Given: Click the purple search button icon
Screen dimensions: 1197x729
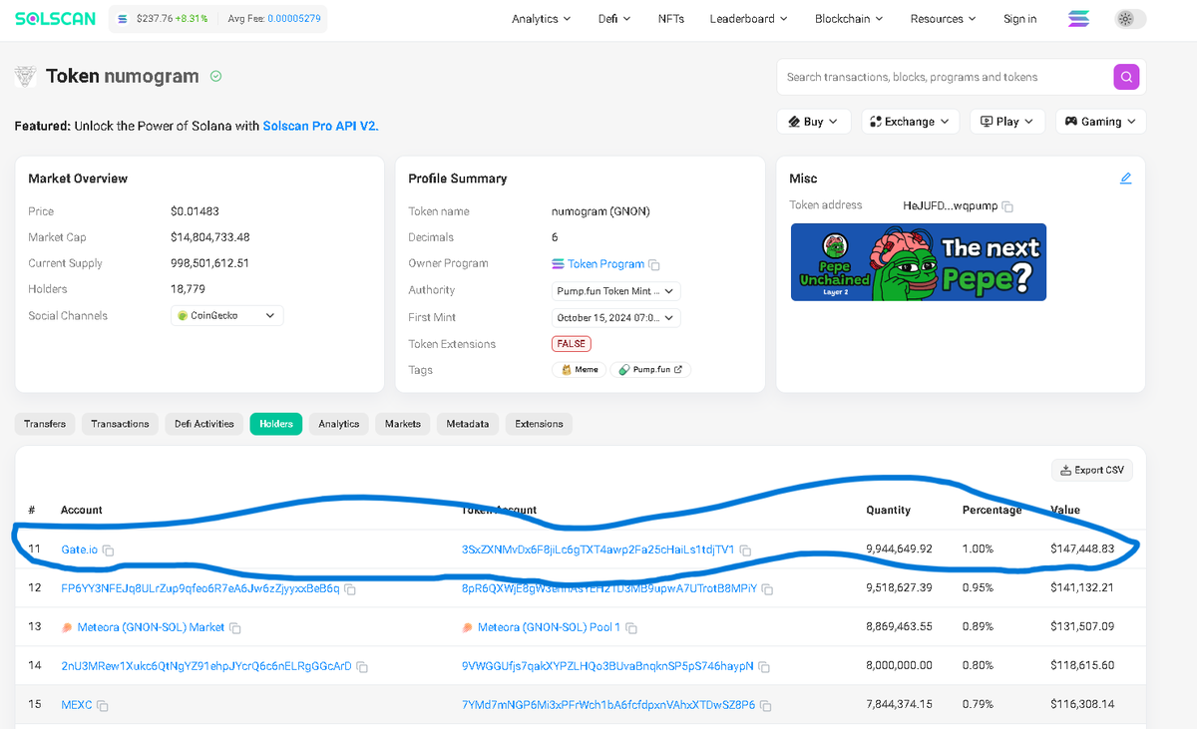Looking at the screenshot, I should pyautogui.click(x=1126, y=77).
